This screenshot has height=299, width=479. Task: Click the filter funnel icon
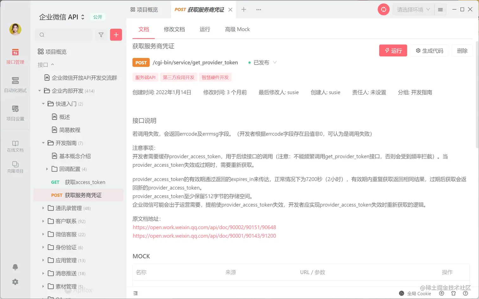(x=101, y=35)
